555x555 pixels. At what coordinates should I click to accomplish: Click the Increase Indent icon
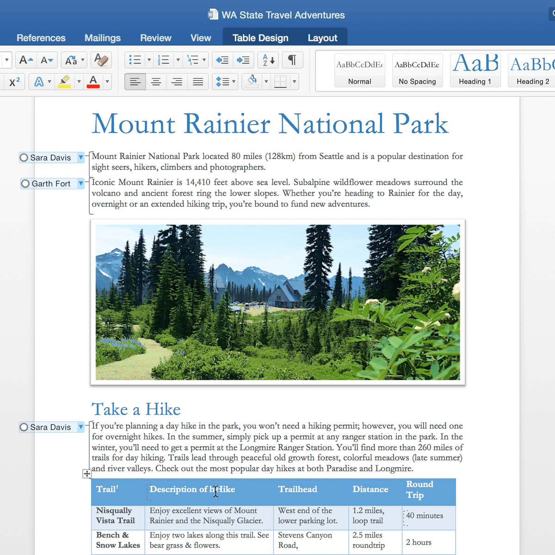(x=243, y=60)
